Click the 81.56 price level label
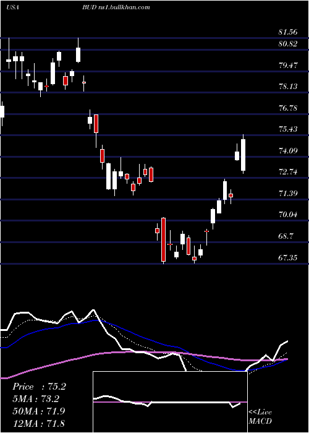This screenshot has width=309, height=433. coord(288,32)
